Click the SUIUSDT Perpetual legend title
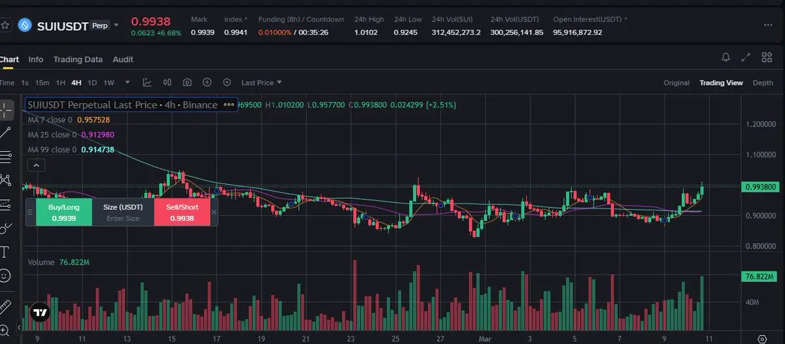Image resolution: width=785 pixels, height=344 pixels. (x=122, y=105)
